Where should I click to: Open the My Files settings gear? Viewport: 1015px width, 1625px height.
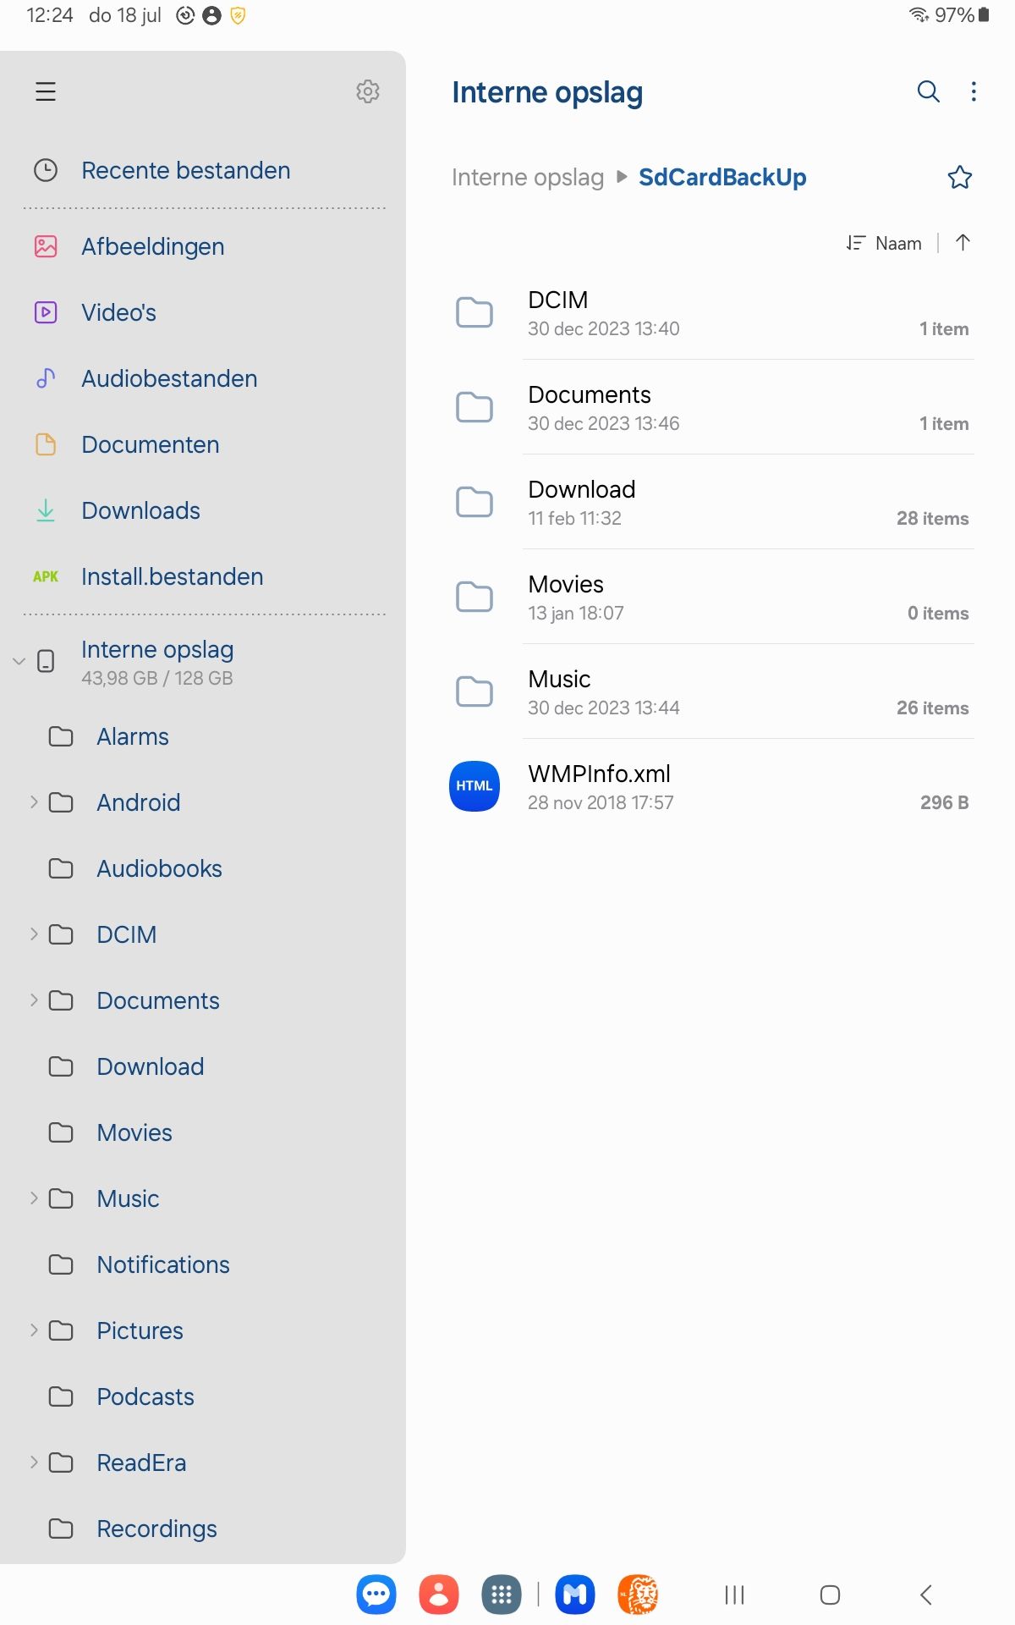click(x=367, y=92)
